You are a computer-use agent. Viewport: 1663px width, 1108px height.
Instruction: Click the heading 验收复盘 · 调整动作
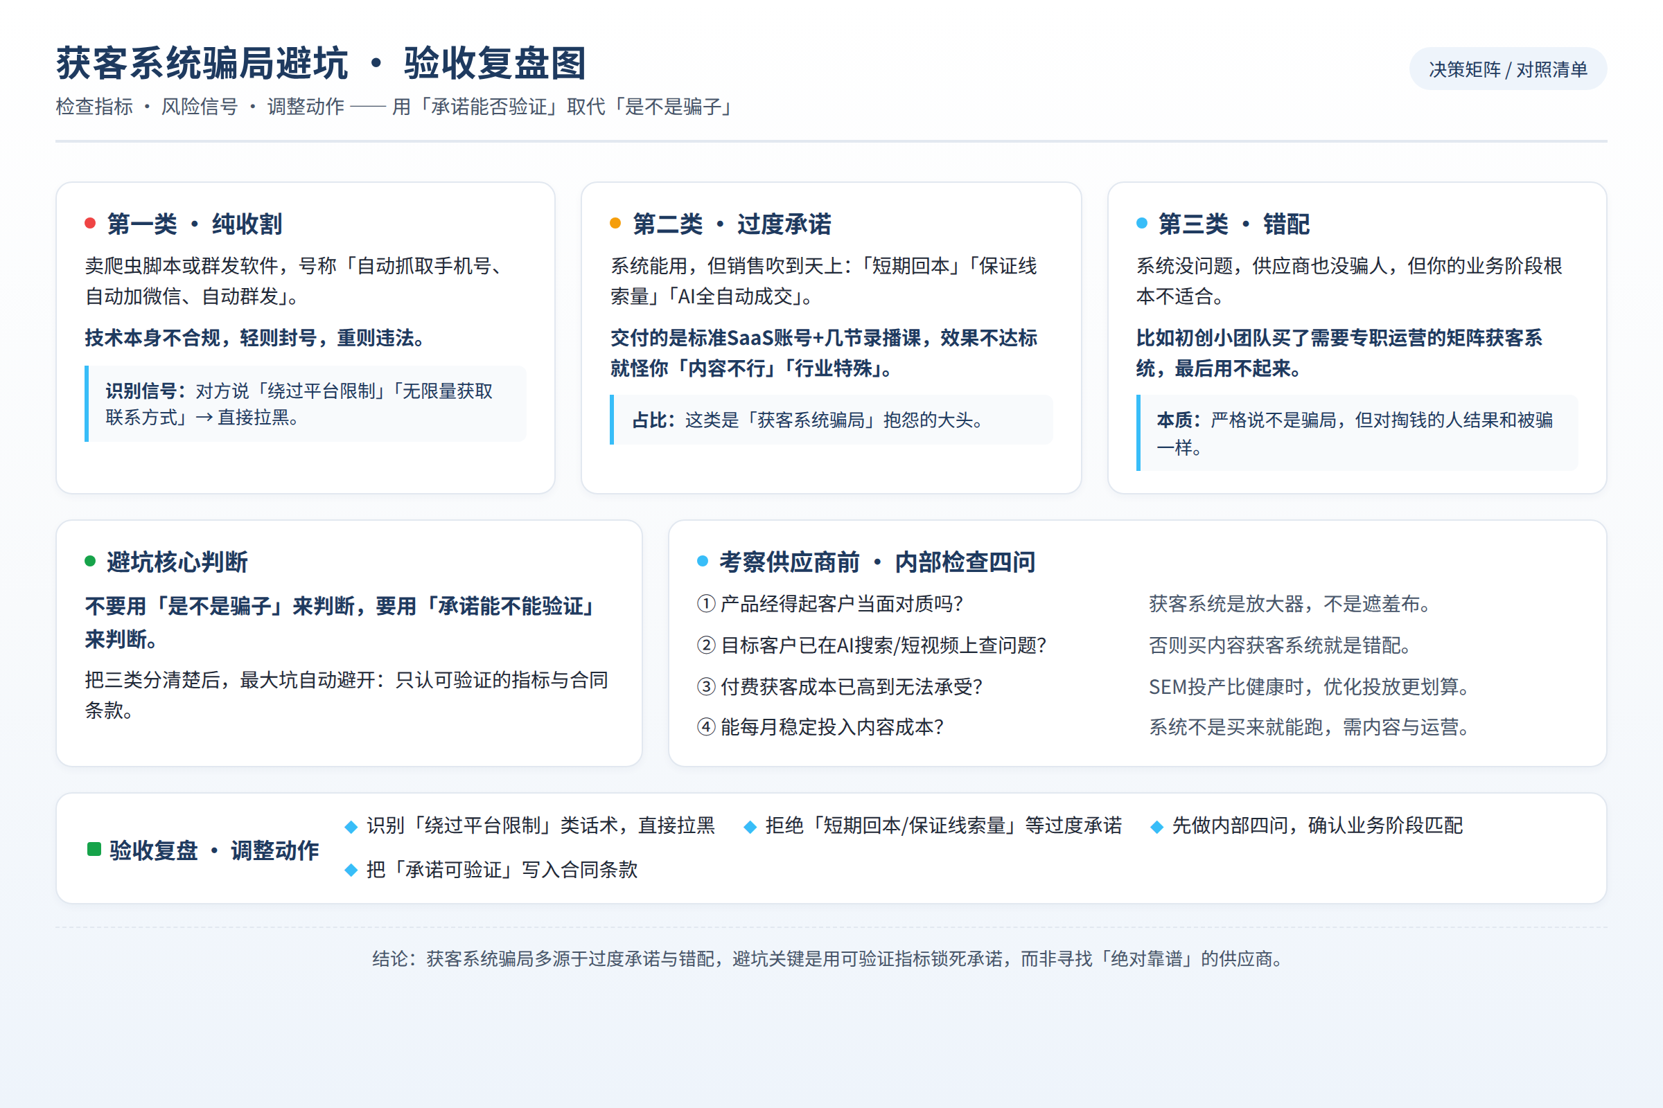[x=214, y=850]
